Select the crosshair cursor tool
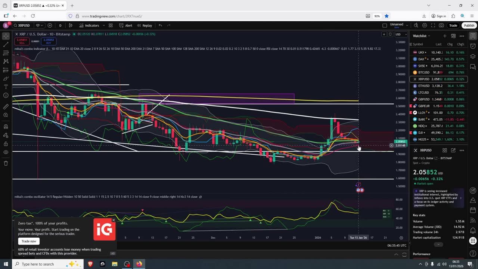 tap(6, 36)
